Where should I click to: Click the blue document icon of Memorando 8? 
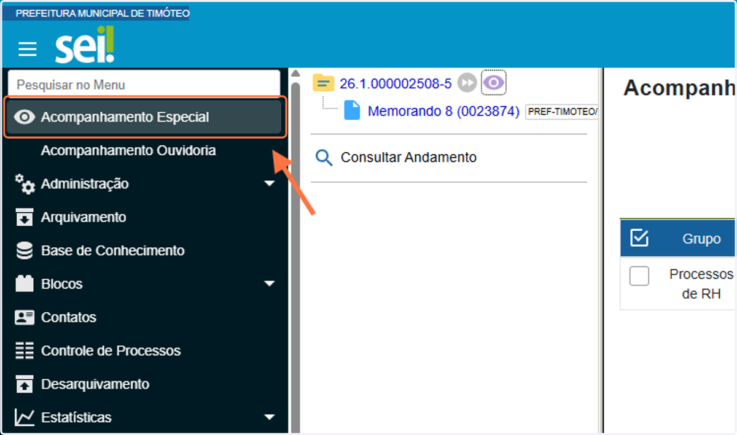352,110
